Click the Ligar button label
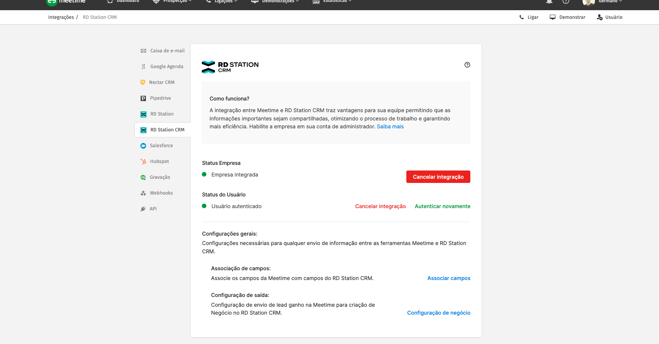Screen dimensions: 659x344 pos(533,17)
